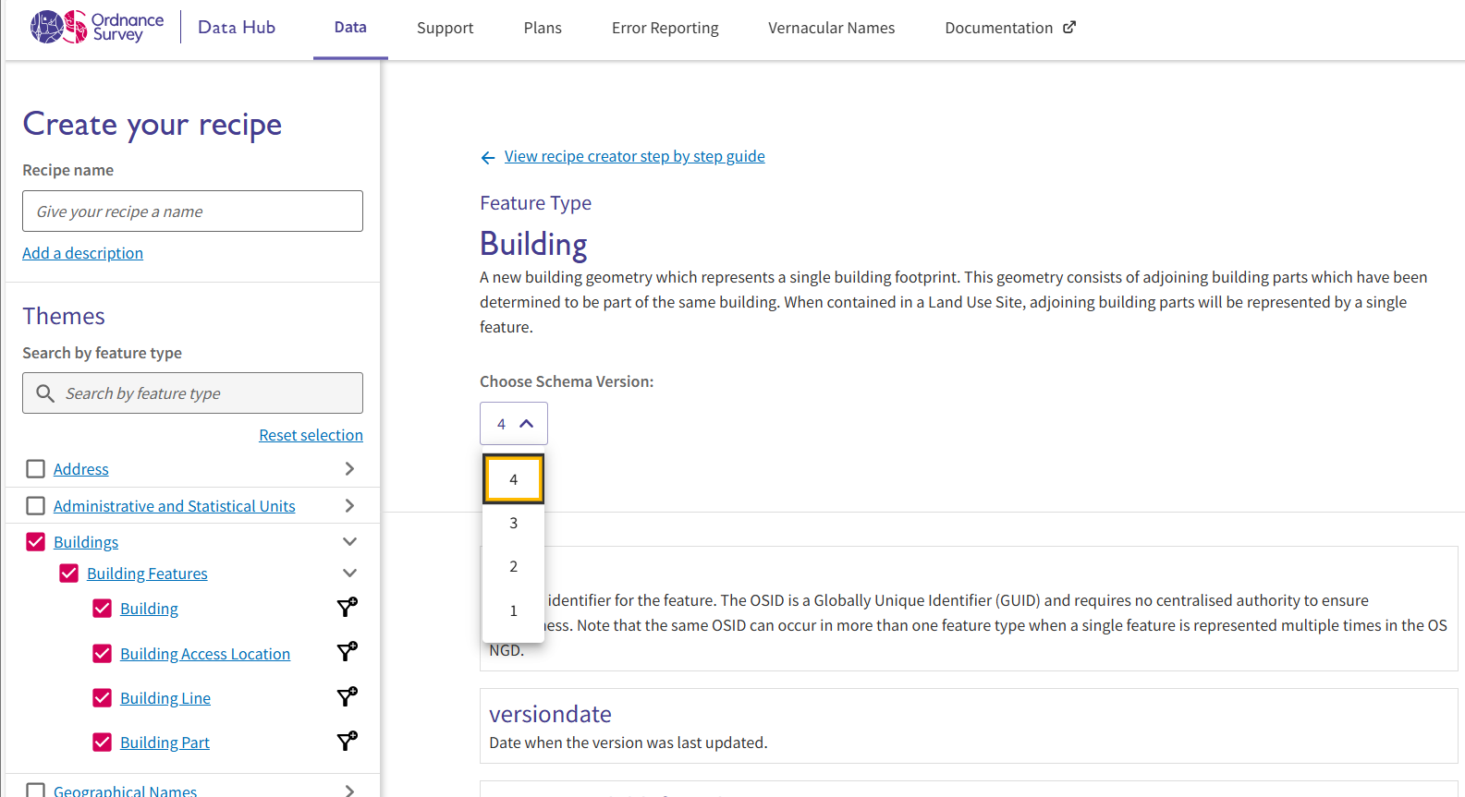The image size is (1465, 797).
Task: Tick the Administrative and Statistical Units checkbox
Action: point(35,506)
